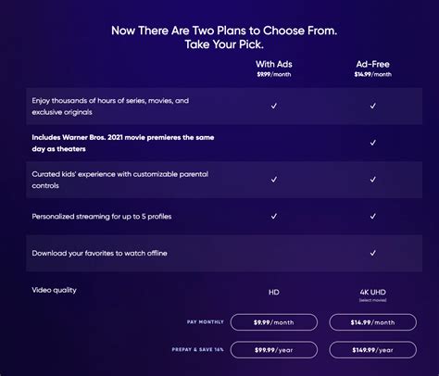Click Ad-Free checkmark for exclusive originals row
439x376 pixels.
(373, 106)
